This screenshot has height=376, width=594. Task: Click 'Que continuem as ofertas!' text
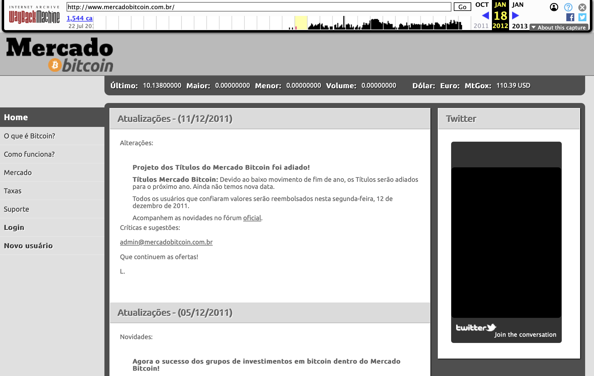(159, 257)
